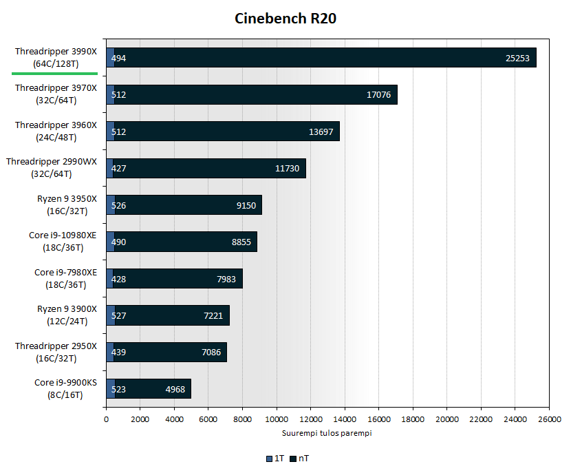Pick the nT score "8855"
The image size is (571, 473).
(241, 242)
